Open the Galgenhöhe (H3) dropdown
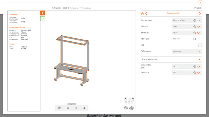This screenshot has height=117, width=209. coord(199,67)
